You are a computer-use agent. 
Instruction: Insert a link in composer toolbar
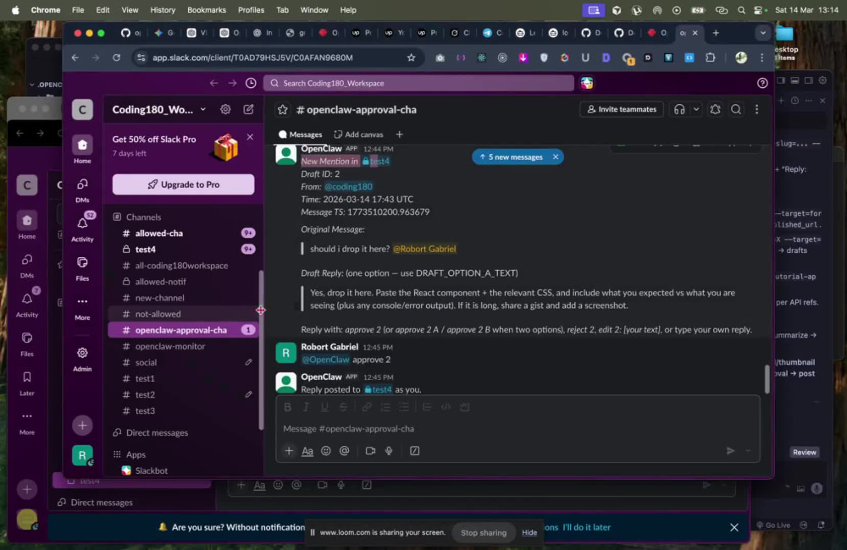pyautogui.click(x=367, y=407)
